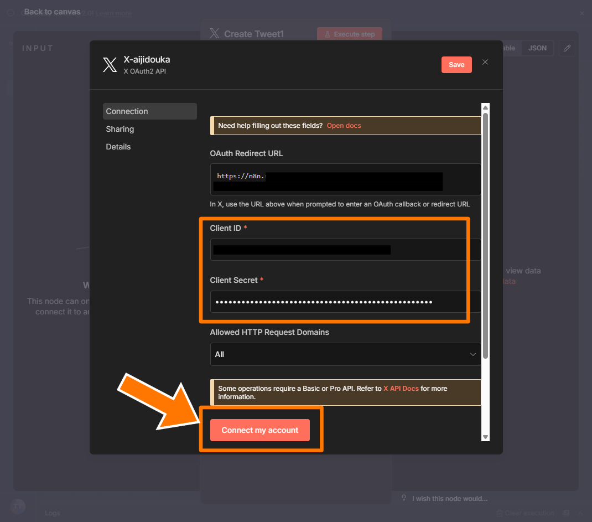The height and width of the screenshot is (522, 592).
Task: Select the JSON view toggle
Action: (537, 48)
